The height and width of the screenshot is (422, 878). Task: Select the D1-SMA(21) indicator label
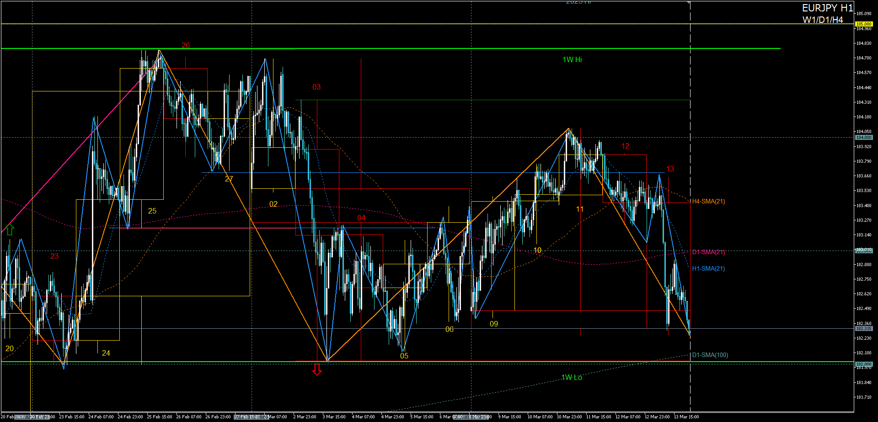tap(708, 252)
